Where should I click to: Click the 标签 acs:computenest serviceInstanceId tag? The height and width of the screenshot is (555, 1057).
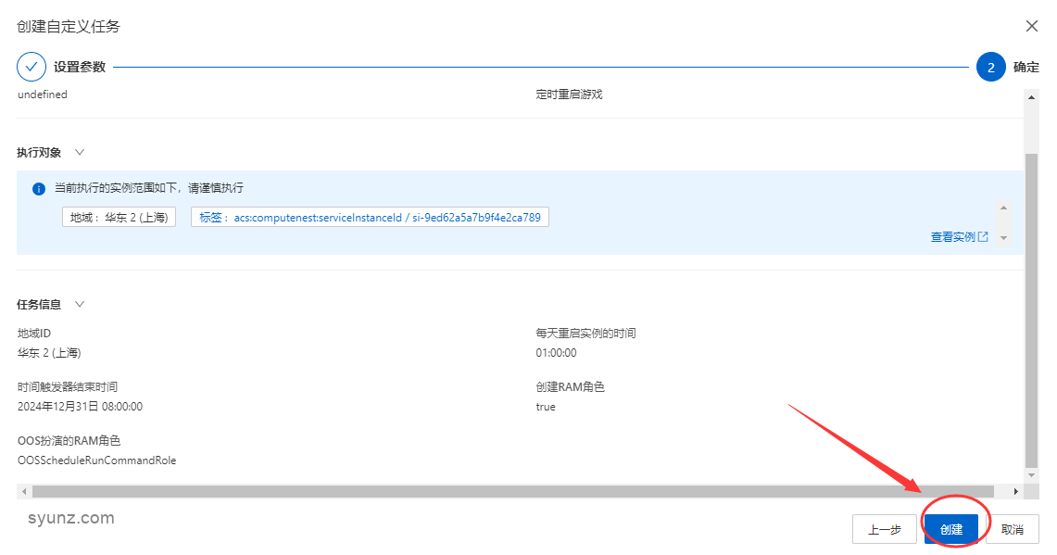[x=370, y=217]
